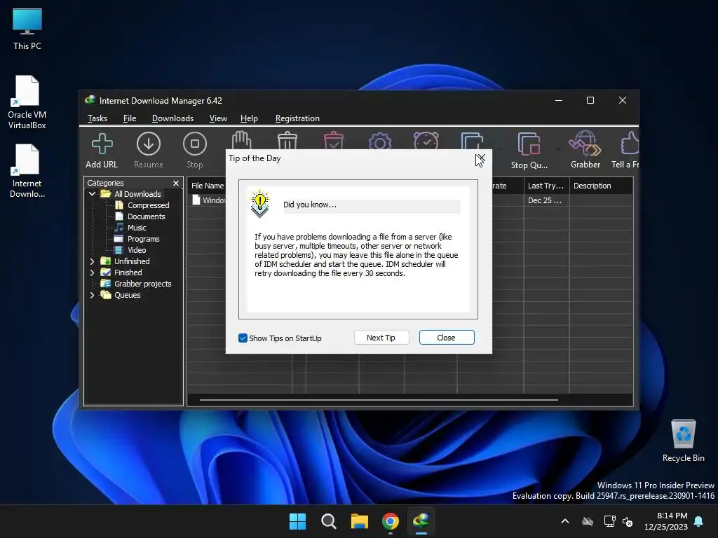Open the Grabber toolbar icon
This screenshot has width=718, height=538.
585,151
